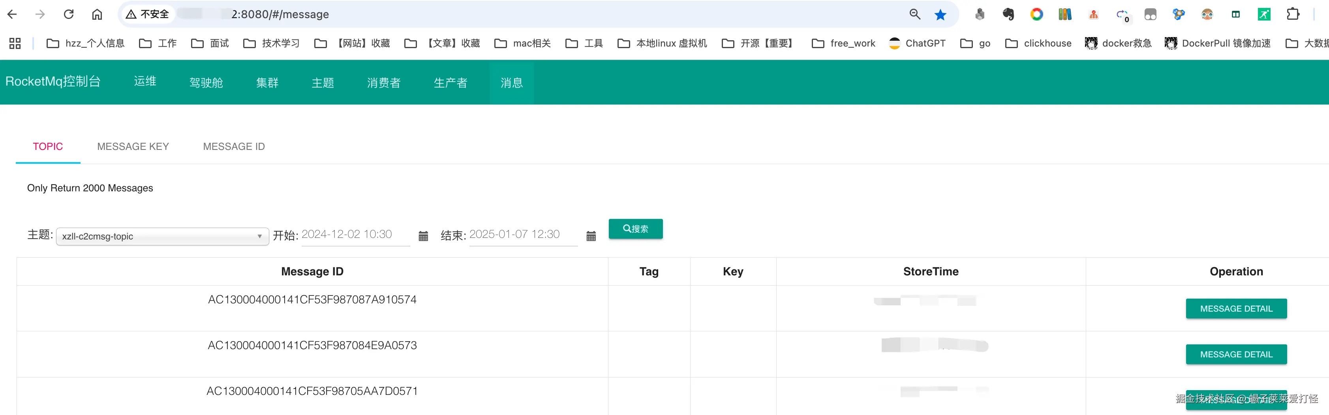Open the start date calendar picker icon
This screenshot has width=1329, height=415.
[x=423, y=236]
